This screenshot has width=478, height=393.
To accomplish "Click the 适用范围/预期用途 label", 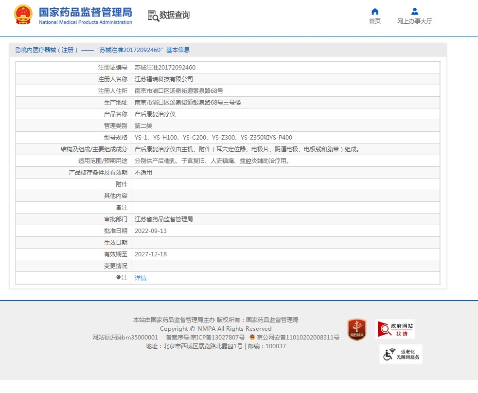I will pyautogui.click(x=103, y=161).
